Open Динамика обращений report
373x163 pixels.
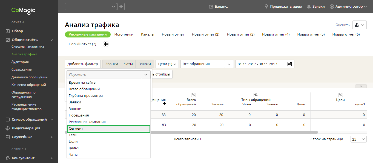pyautogui.click(x=29, y=77)
